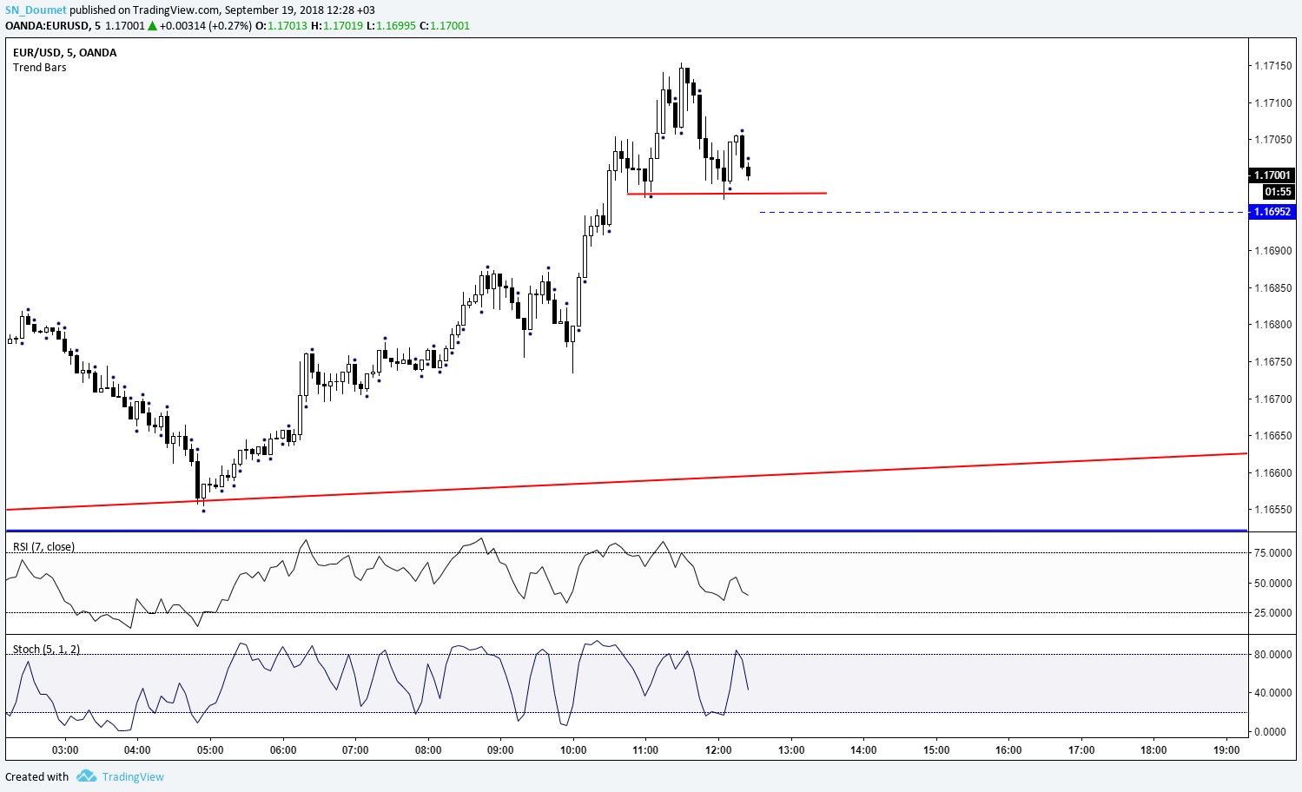Click the 08:00 time axis label
1302x792 pixels.
428,749
